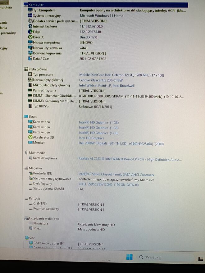Select Sterownik magazynowania row label

52,178
